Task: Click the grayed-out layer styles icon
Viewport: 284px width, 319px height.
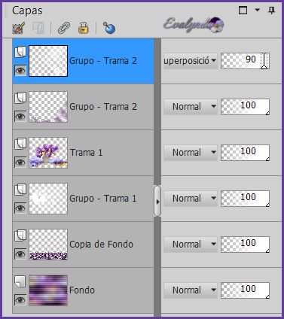Action: (38, 28)
